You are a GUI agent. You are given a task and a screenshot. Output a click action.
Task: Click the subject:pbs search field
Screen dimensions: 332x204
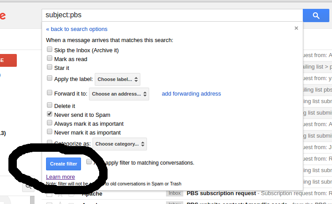pos(172,15)
